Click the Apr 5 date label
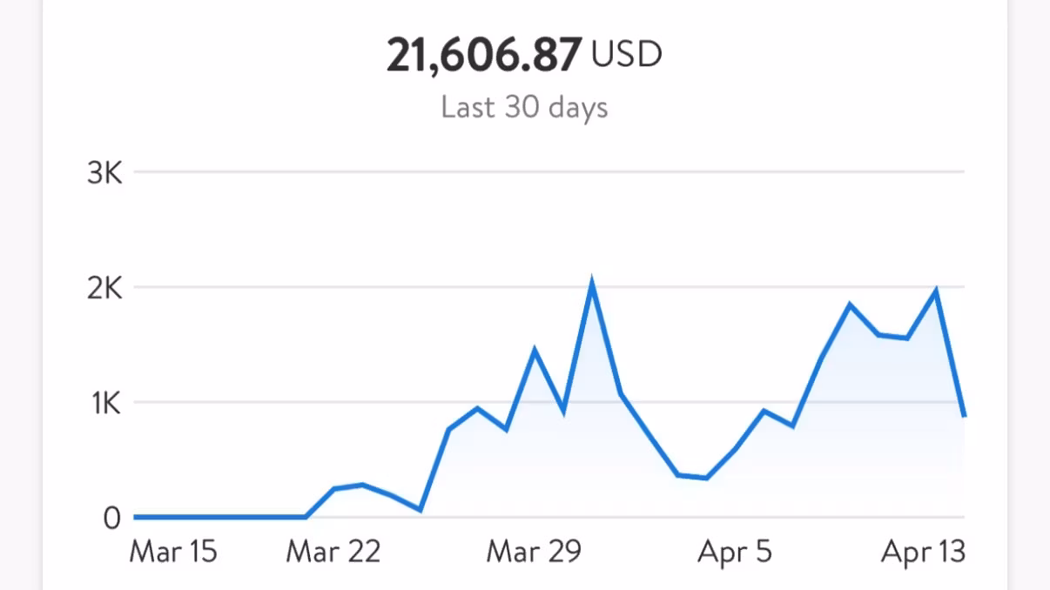This screenshot has height=590, width=1050. (x=734, y=552)
